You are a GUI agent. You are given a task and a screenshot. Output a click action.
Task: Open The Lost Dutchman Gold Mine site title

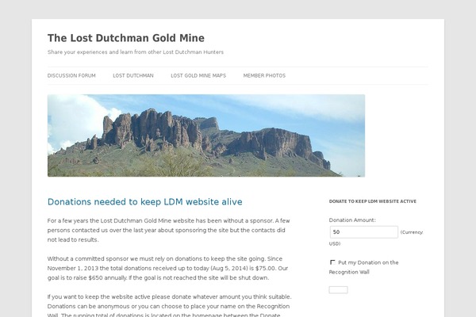pos(126,38)
